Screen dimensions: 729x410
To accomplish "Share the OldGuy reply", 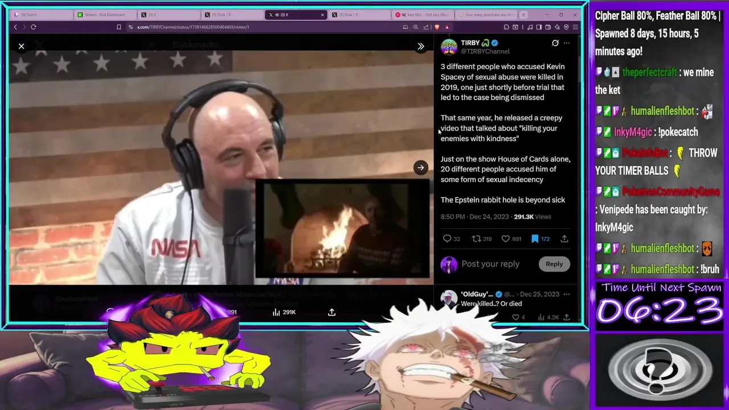I will pos(566,317).
